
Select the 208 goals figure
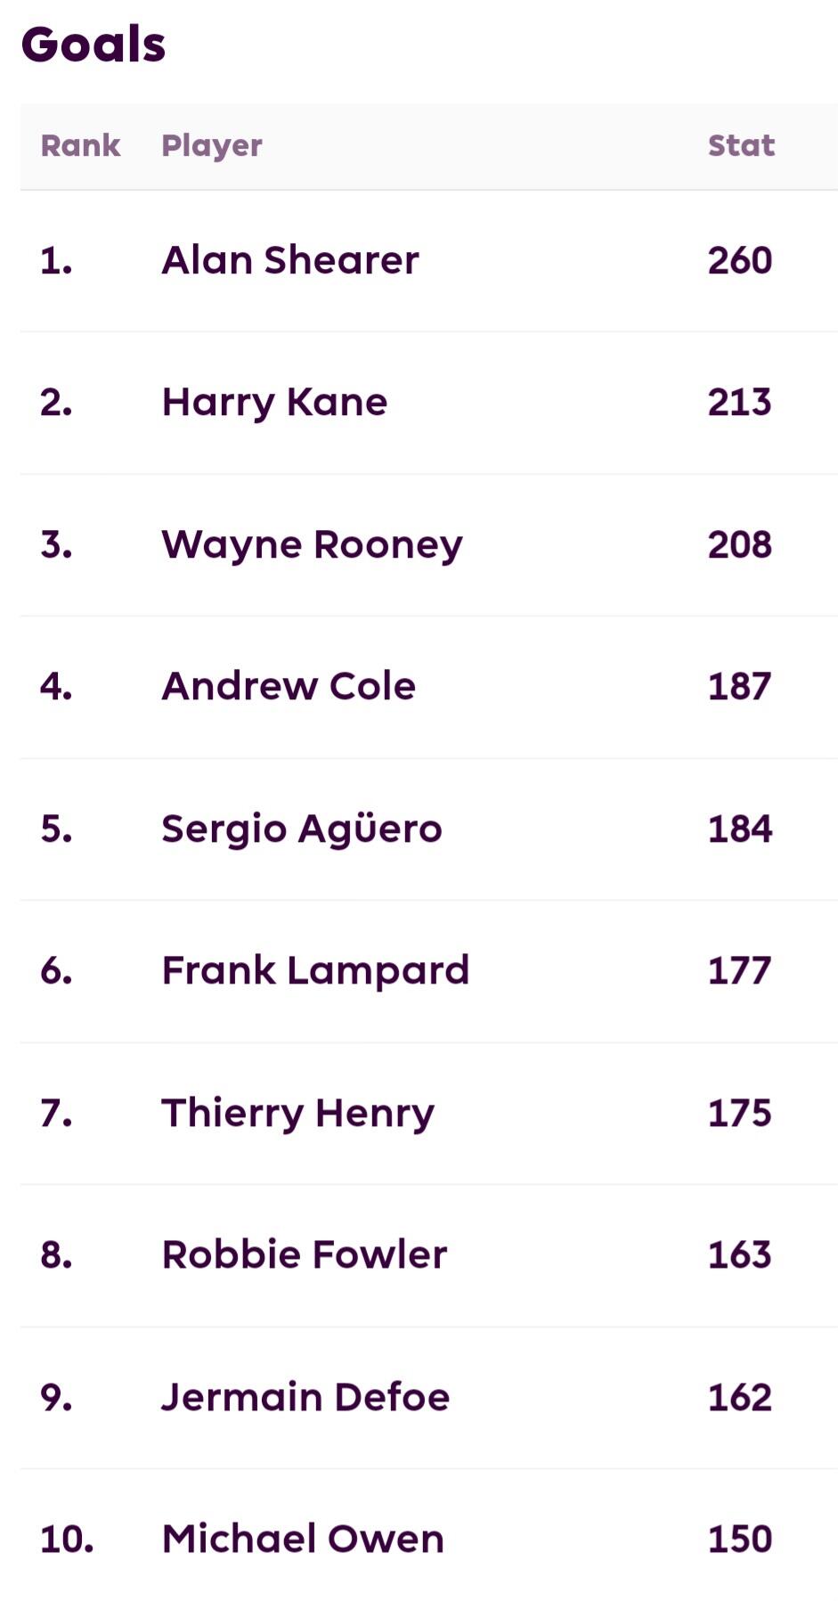(x=739, y=544)
